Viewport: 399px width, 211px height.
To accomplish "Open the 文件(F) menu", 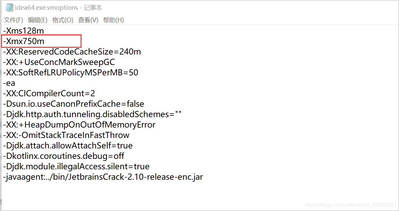I will pos(13,20).
